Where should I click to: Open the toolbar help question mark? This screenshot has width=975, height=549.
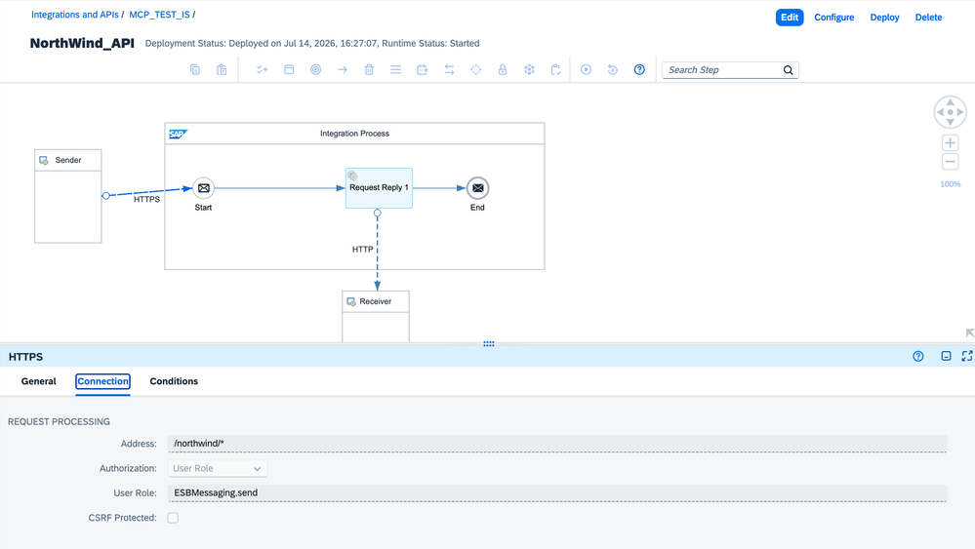(639, 69)
